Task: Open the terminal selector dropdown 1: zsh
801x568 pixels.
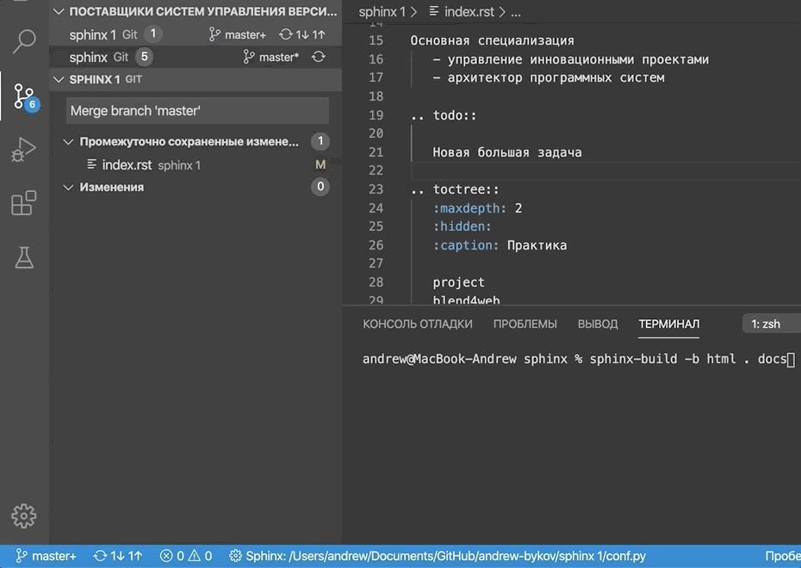Action: tap(770, 324)
